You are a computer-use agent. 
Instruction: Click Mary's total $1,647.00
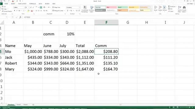coord(85,69)
